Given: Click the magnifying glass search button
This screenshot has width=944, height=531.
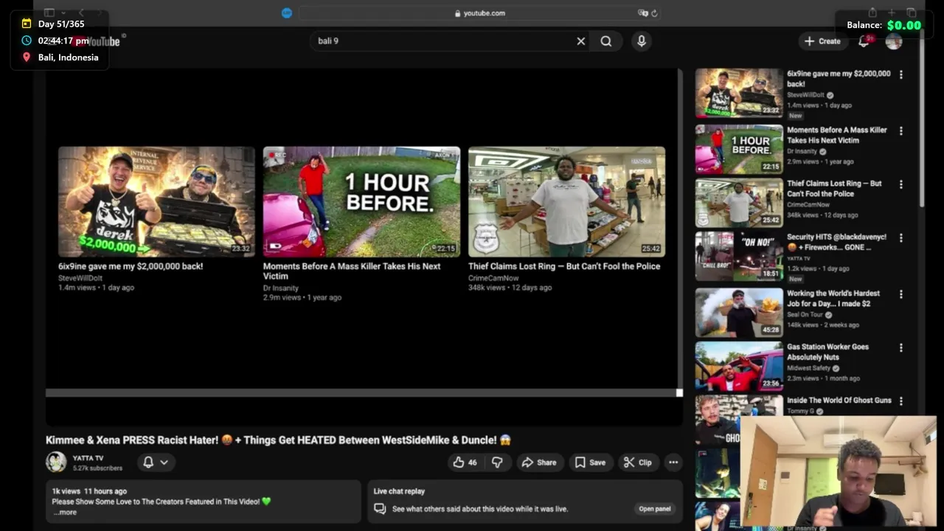Looking at the screenshot, I should tap(606, 41).
